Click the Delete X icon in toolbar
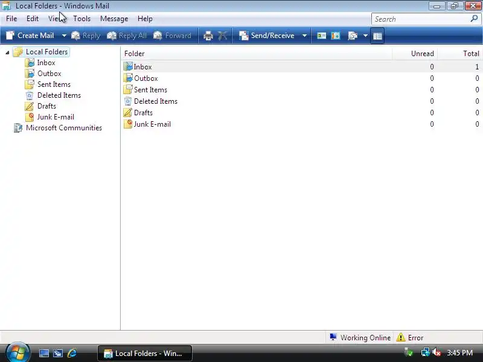483x362 pixels. pyautogui.click(x=222, y=36)
